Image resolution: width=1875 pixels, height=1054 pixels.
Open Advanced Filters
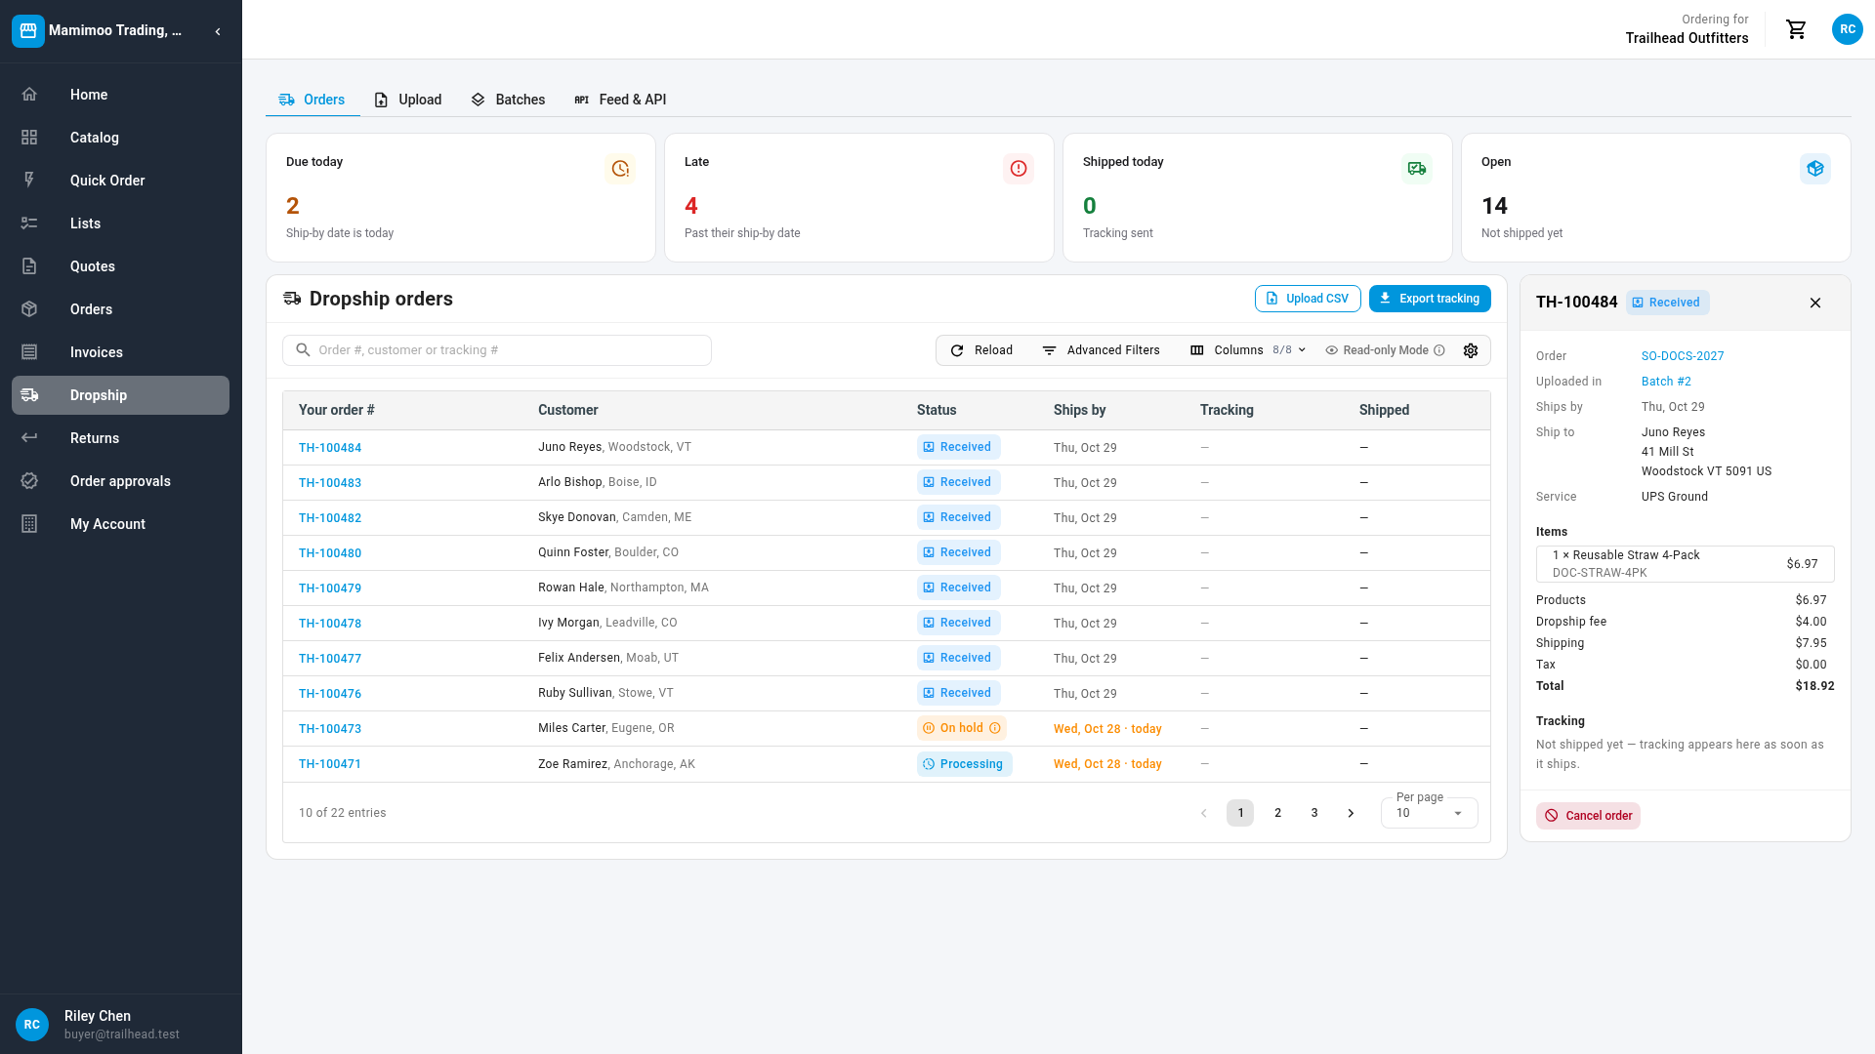click(x=1101, y=350)
